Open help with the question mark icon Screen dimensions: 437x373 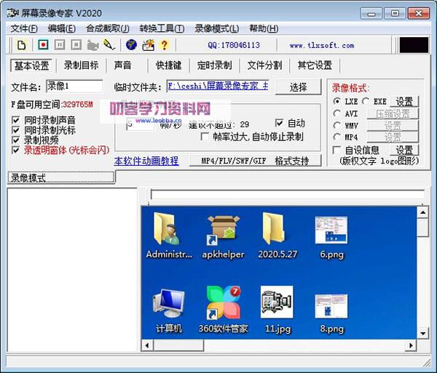tap(165, 45)
